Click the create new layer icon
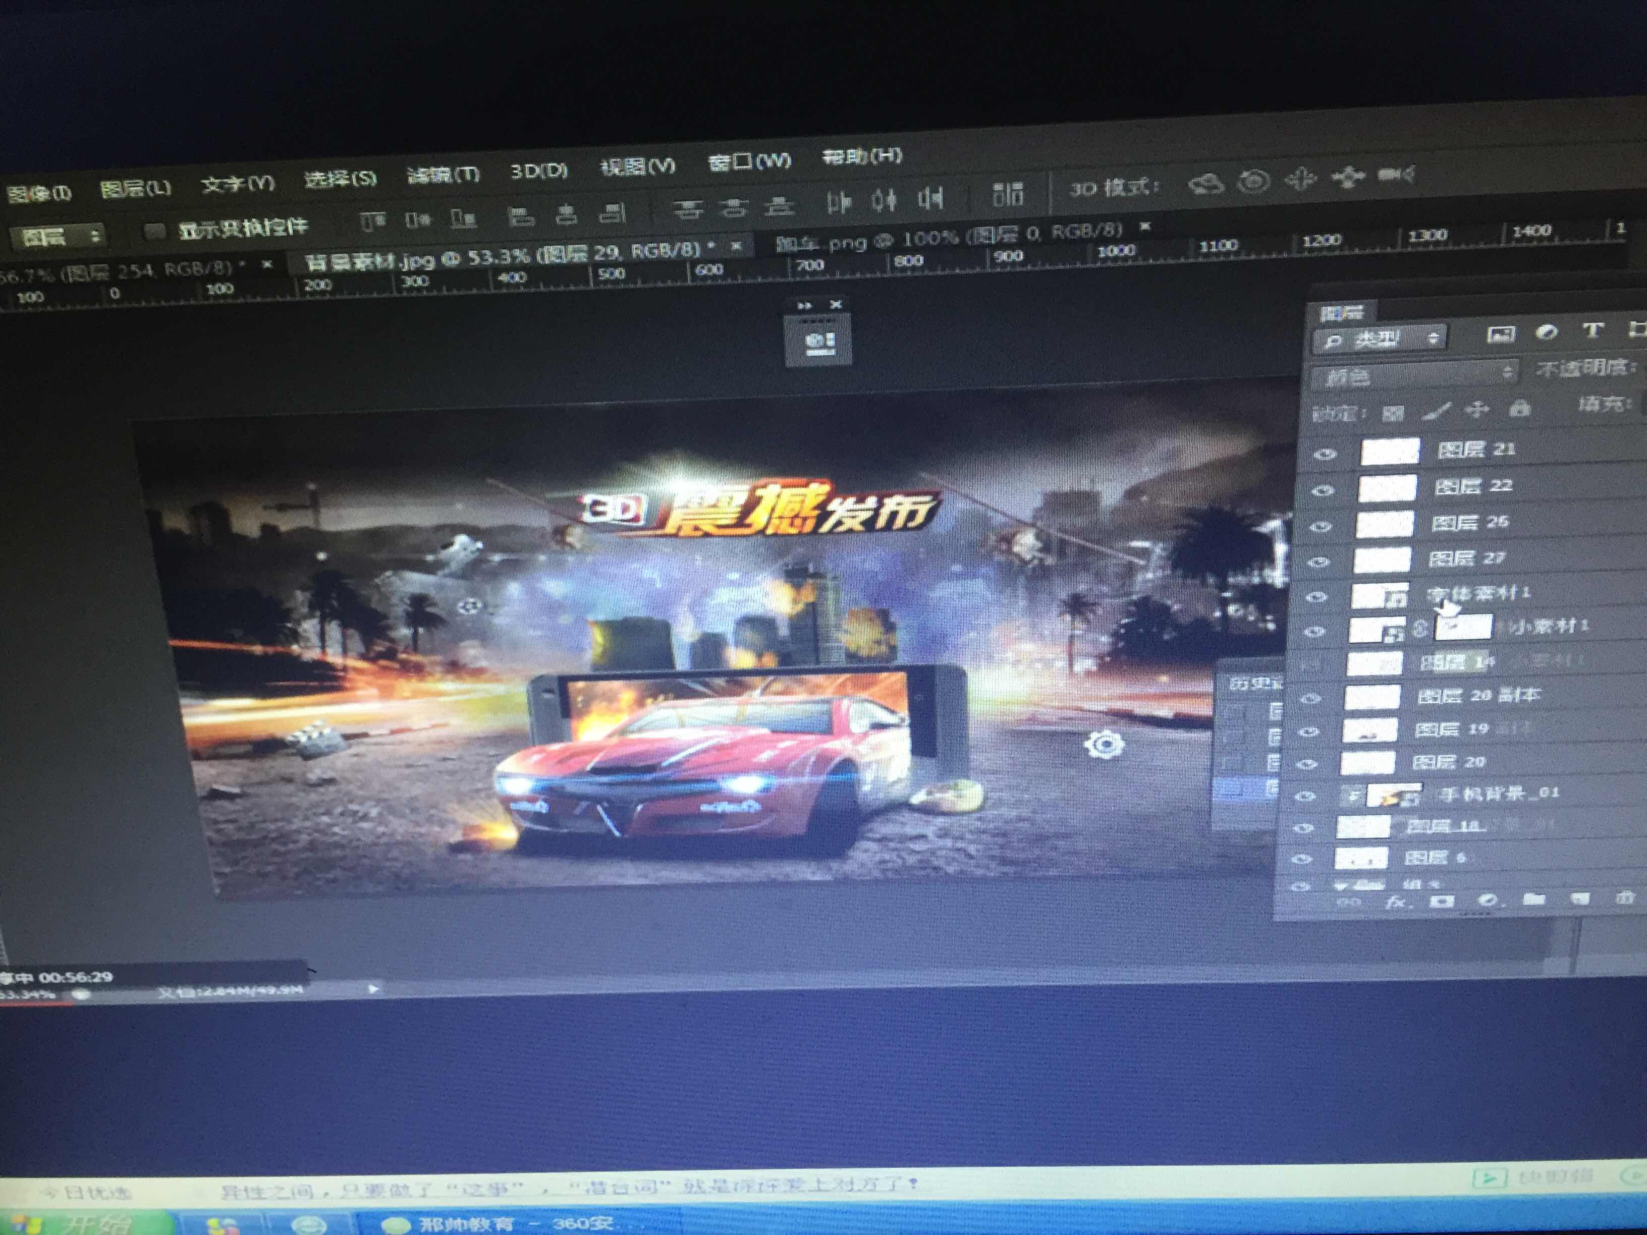The height and width of the screenshot is (1235, 1647). pos(1580,899)
